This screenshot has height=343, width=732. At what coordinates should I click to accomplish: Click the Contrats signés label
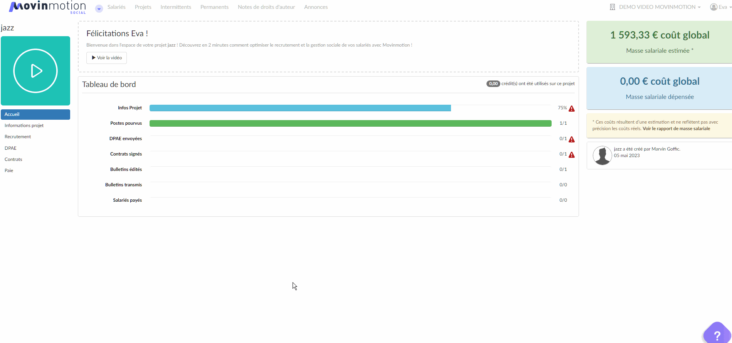[126, 154]
